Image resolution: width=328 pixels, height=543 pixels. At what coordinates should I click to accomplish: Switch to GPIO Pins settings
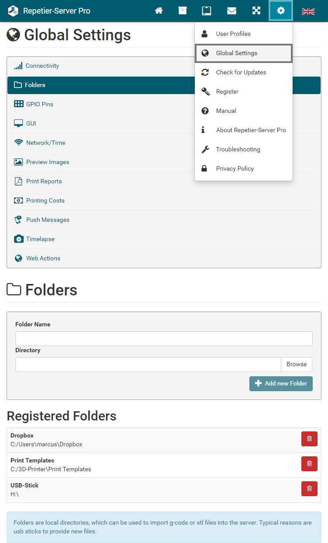click(x=39, y=104)
